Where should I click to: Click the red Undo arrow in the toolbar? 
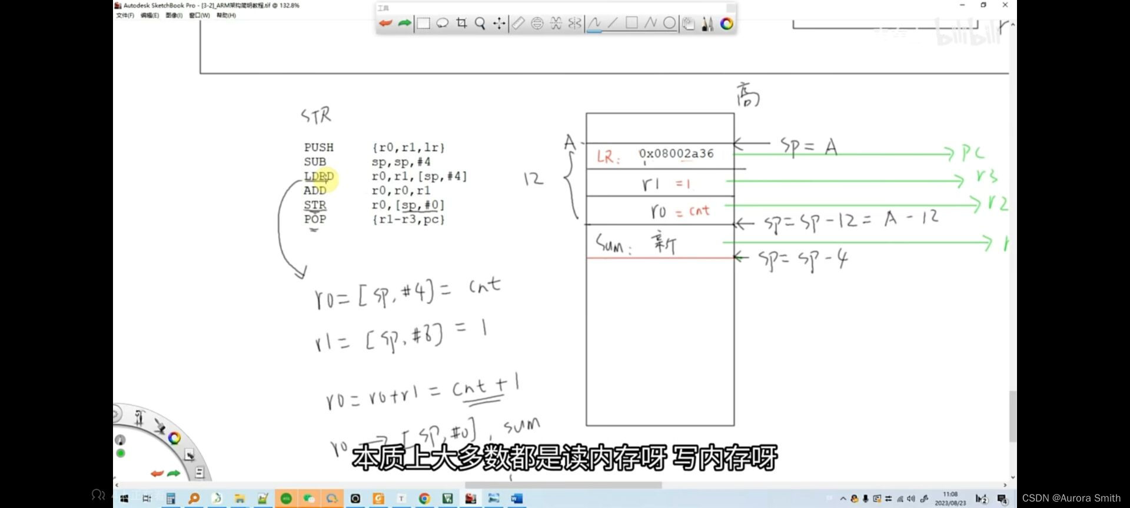[385, 23]
